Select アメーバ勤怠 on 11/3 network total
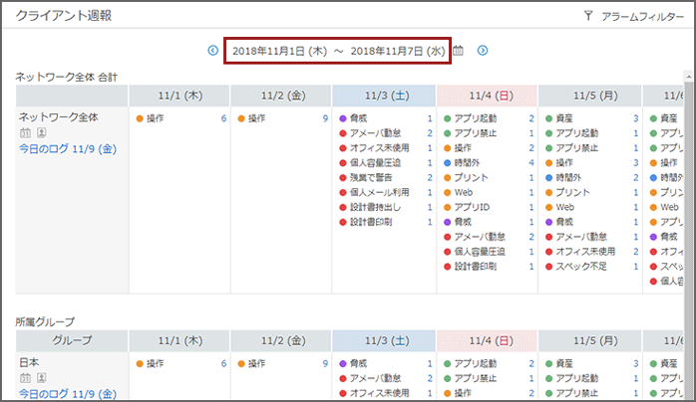Viewport: 696px width, 402px height. click(375, 133)
